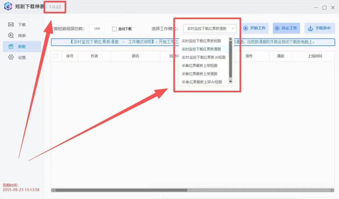This screenshot has height=199, width=339.
Task: Open the 搜索 sidebar section
Action: (22, 35)
